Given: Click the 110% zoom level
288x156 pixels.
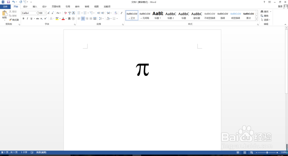Looking at the screenshot, I should 284,153.
